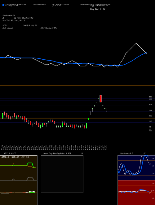Click the 'ADX & MACD' panel title
Viewport: 155px width, 205px height.
pyautogui.click(x=9, y=153)
